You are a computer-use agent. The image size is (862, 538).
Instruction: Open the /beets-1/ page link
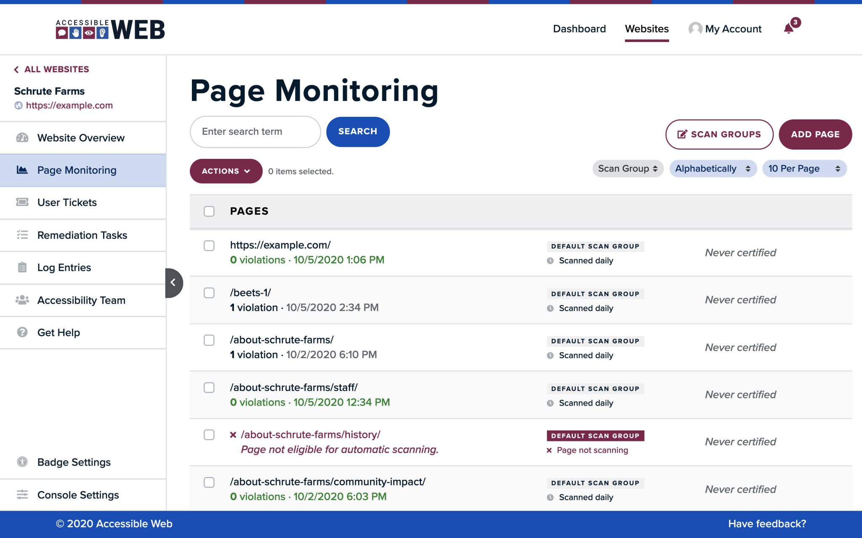[x=250, y=293]
